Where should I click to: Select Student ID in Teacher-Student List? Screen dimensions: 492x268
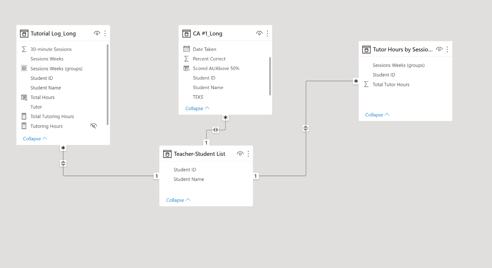point(185,170)
